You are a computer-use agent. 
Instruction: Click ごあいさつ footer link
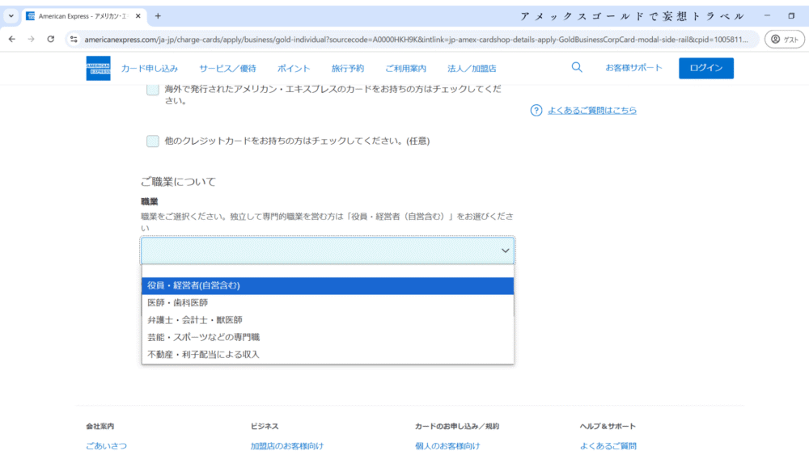106,446
